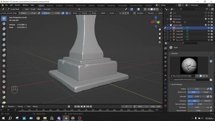Open the timeline Marker menu
The height and width of the screenshot is (121, 215).
pyautogui.click(x=35, y=107)
